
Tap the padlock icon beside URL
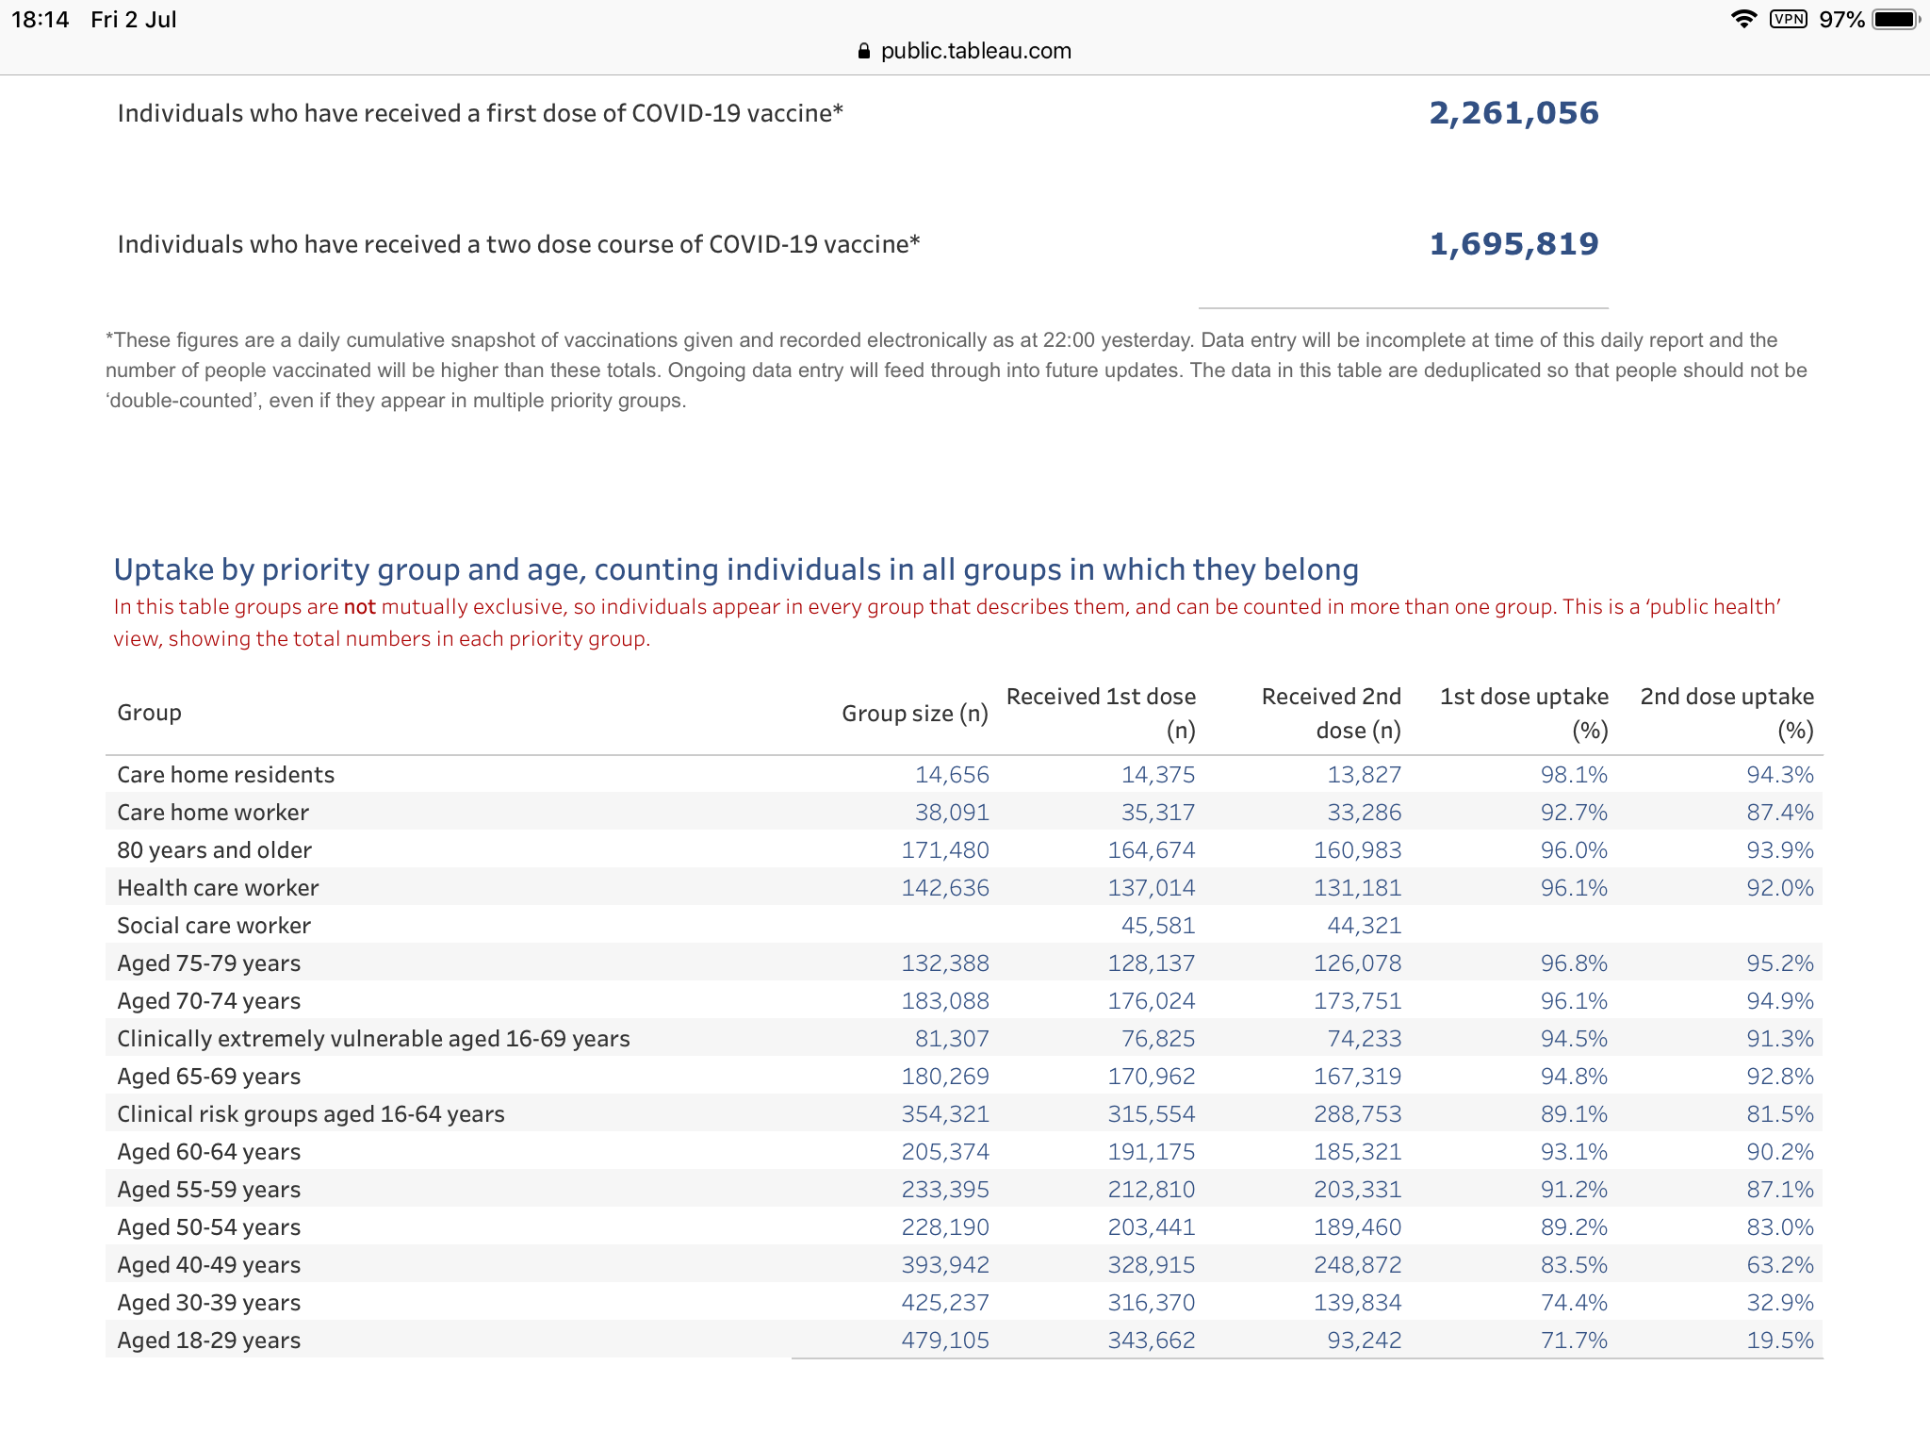[863, 52]
